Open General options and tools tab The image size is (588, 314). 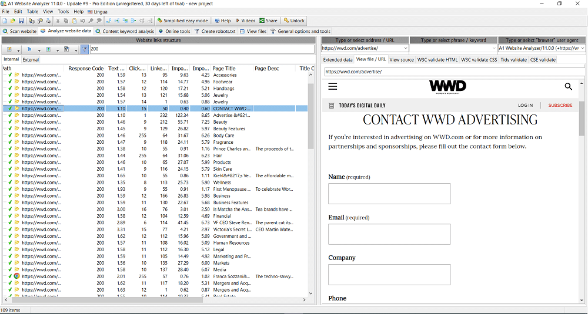[x=300, y=32]
